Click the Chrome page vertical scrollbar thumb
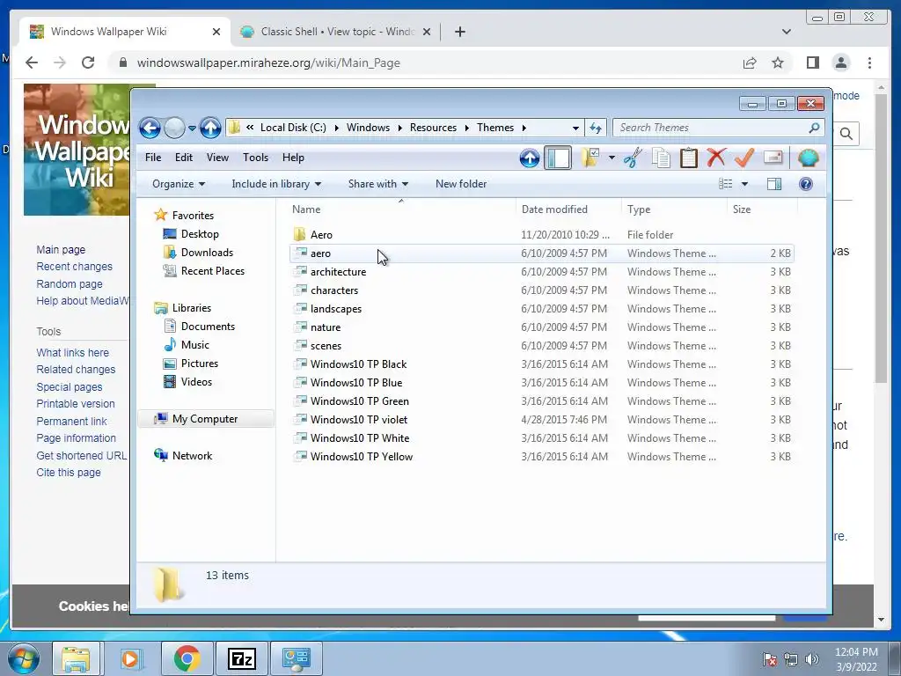The width and height of the screenshot is (901, 676). 882,239
